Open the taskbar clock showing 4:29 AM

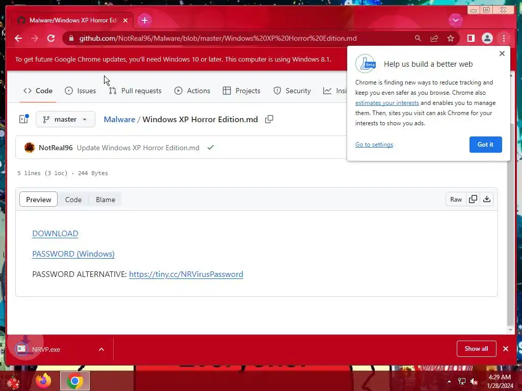coord(500,381)
